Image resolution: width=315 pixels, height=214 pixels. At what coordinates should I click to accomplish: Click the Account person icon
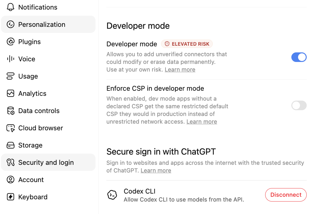[11, 180]
